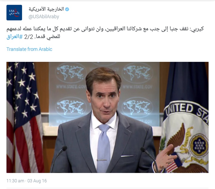Image resolution: width=215 pixels, height=189 pixels.
Task: Click the American flag in the photo
Action: [24, 117]
